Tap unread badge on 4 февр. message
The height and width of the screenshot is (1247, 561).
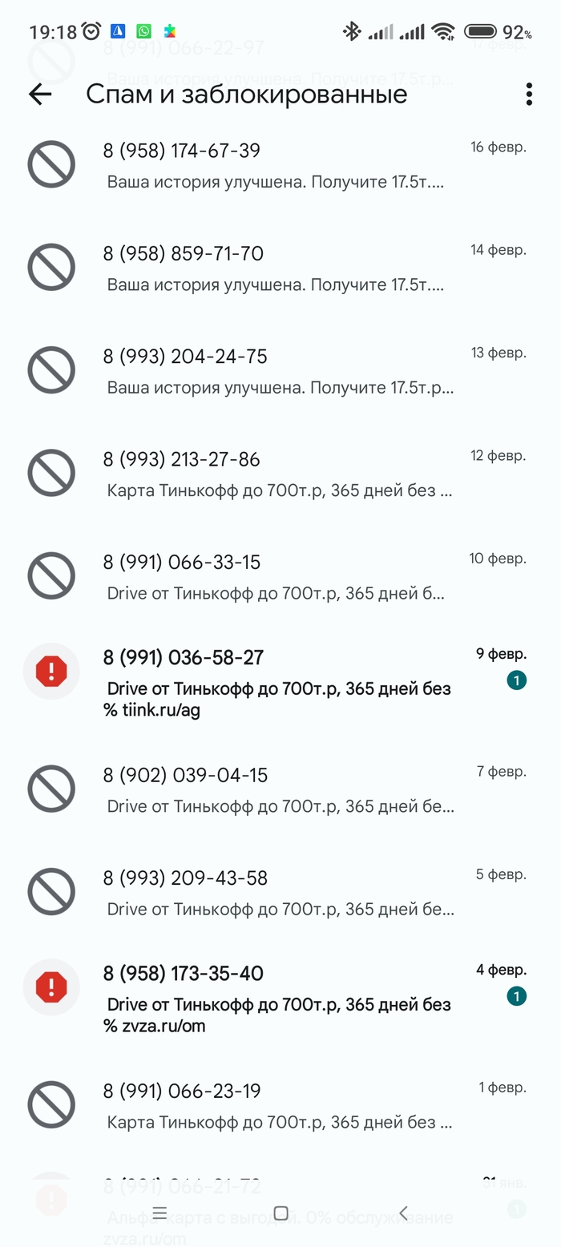point(517,996)
